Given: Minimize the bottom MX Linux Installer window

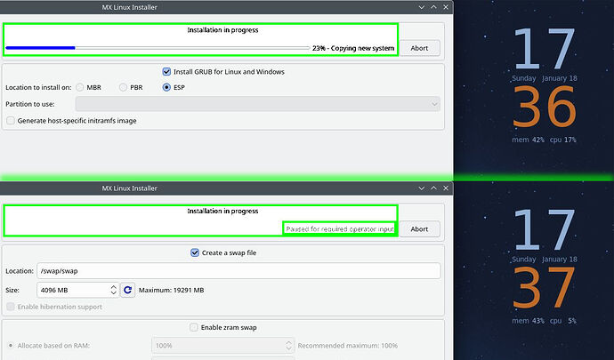Looking at the screenshot, I should point(421,188).
